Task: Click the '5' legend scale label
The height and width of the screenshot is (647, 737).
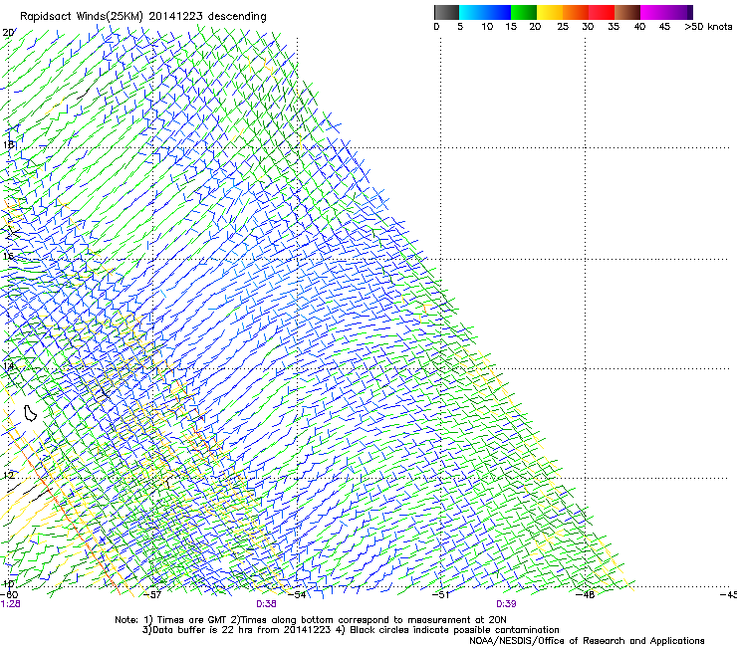Action: (x=460, y=27)
